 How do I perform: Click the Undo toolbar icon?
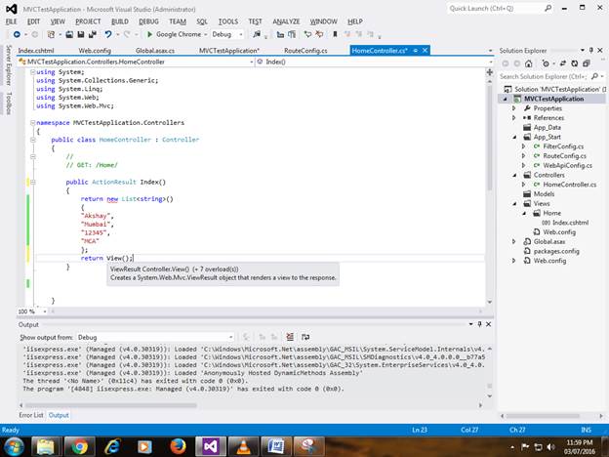click(x=108, y=34)
